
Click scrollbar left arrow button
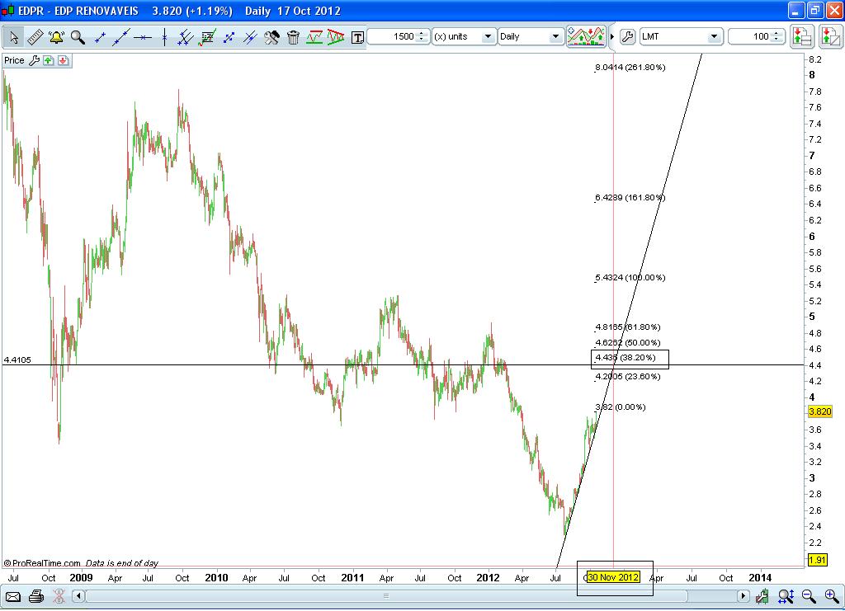pyautogui.click(x=78, y=596)
